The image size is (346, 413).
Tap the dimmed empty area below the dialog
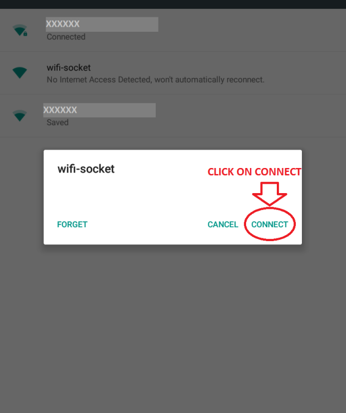point(173,326)
